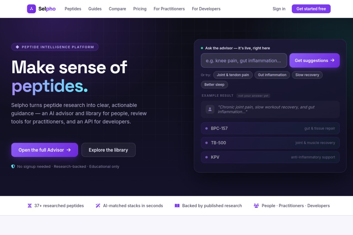Click 'AI-matched stacks in seconds' text
This screenshot has width=353, height=235.
click(x=133, y=206)
